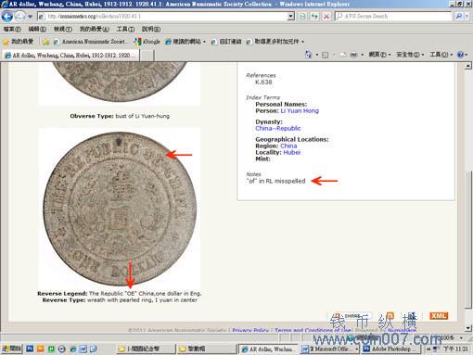This screenshot has height=355, width=473.
Task: Click the Home icon in command bar
Action: click(308, 55)
